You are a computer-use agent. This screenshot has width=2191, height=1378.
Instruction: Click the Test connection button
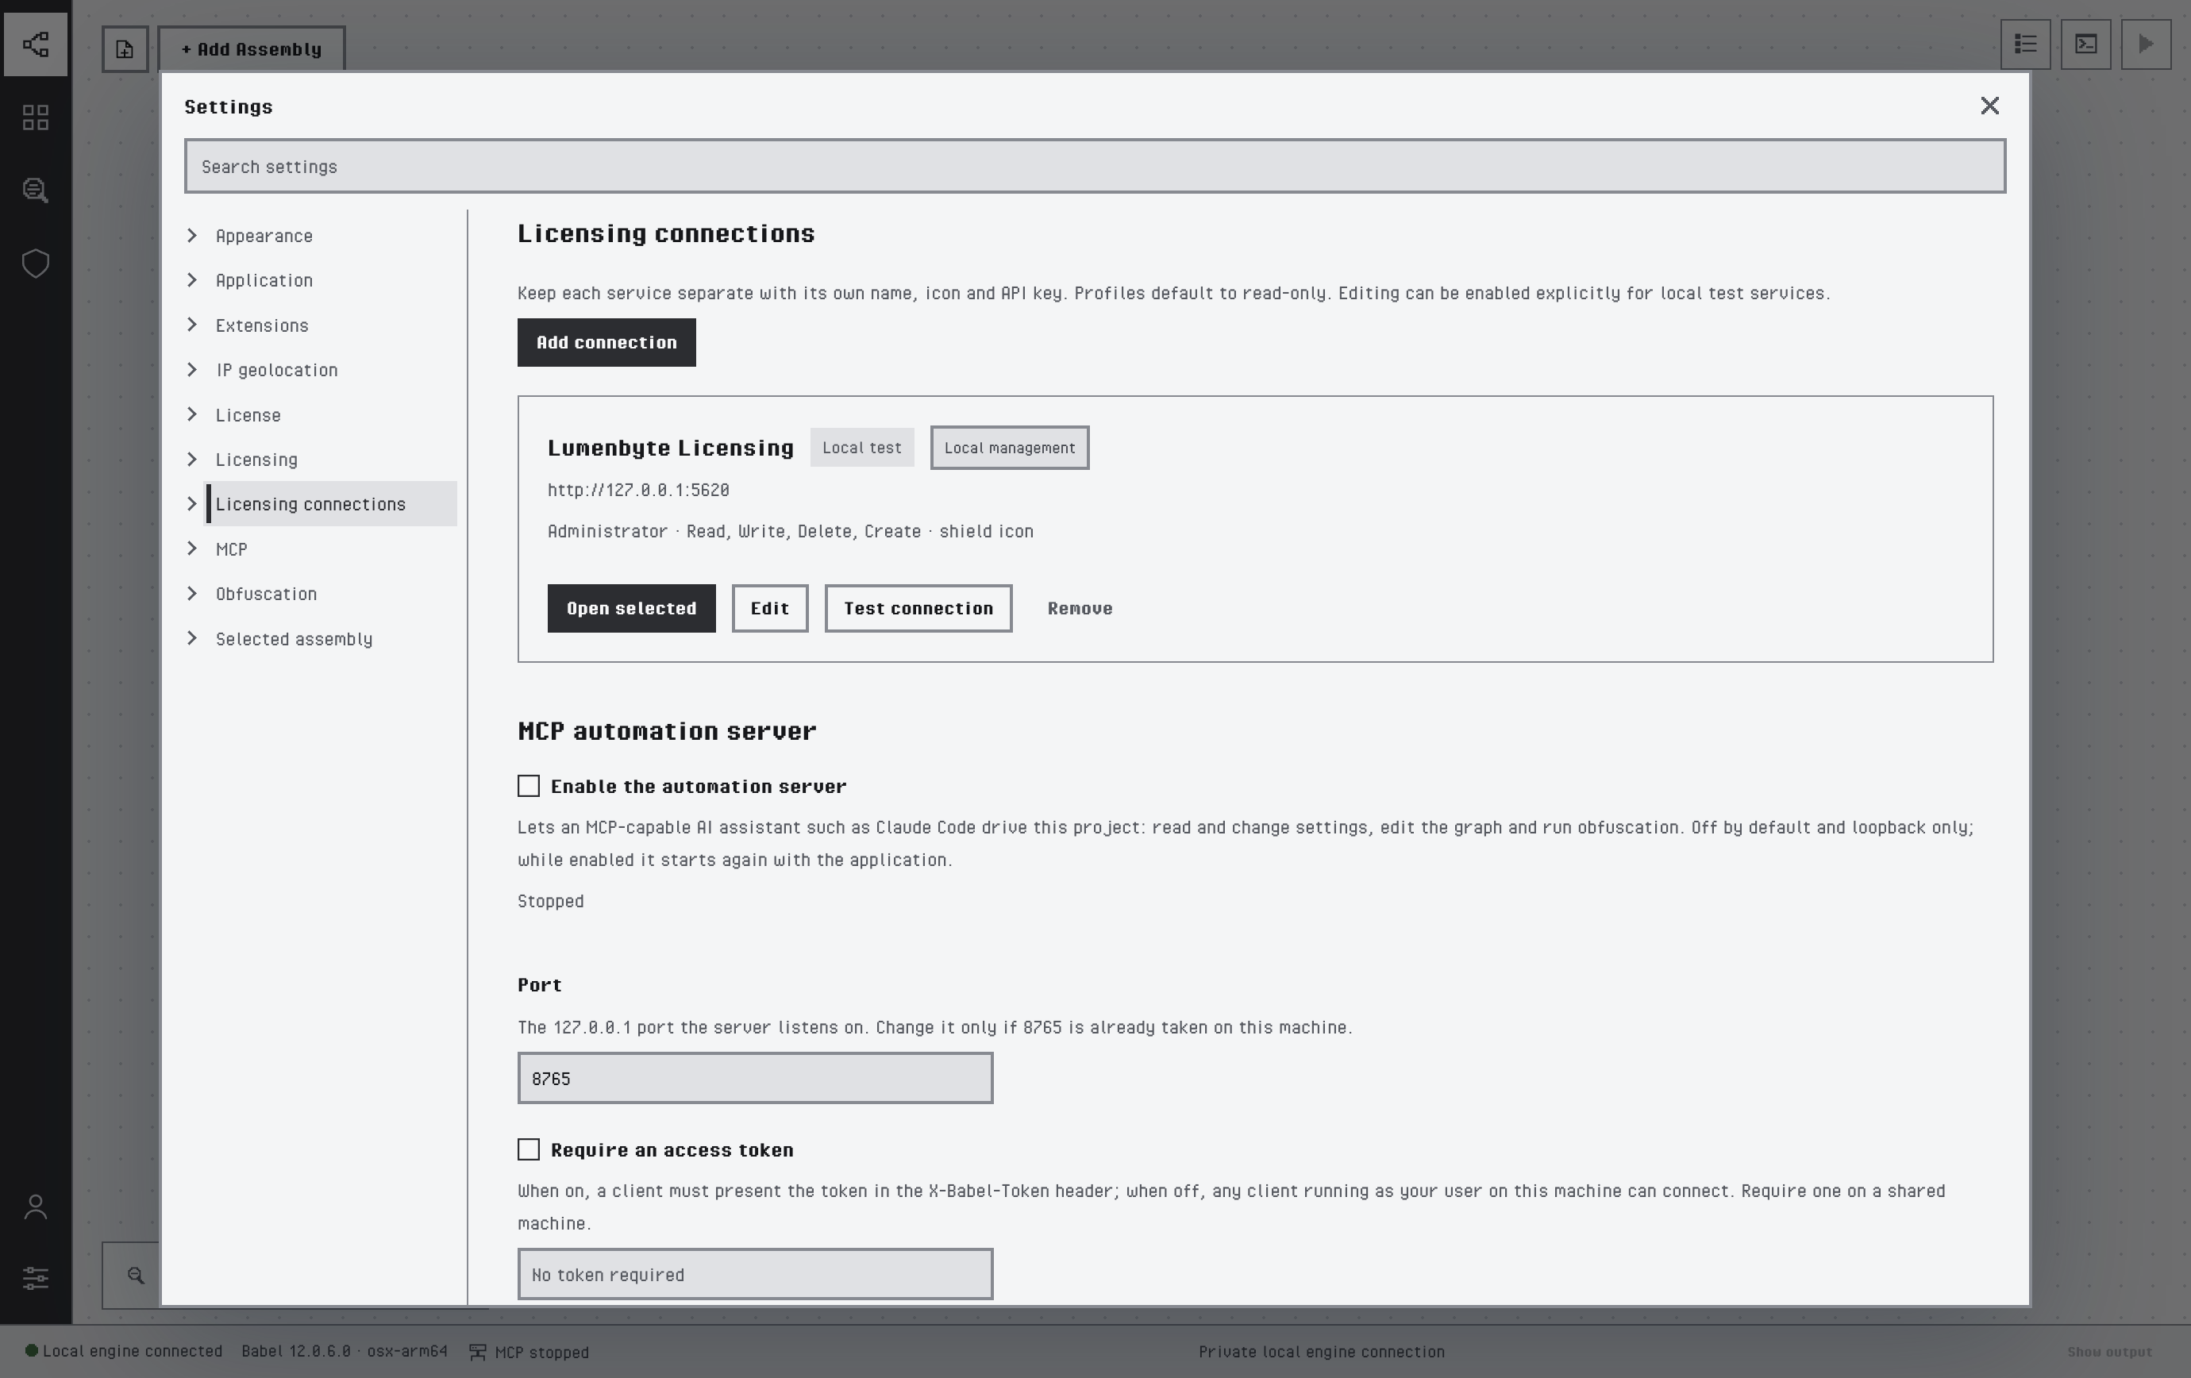(918, 609)
